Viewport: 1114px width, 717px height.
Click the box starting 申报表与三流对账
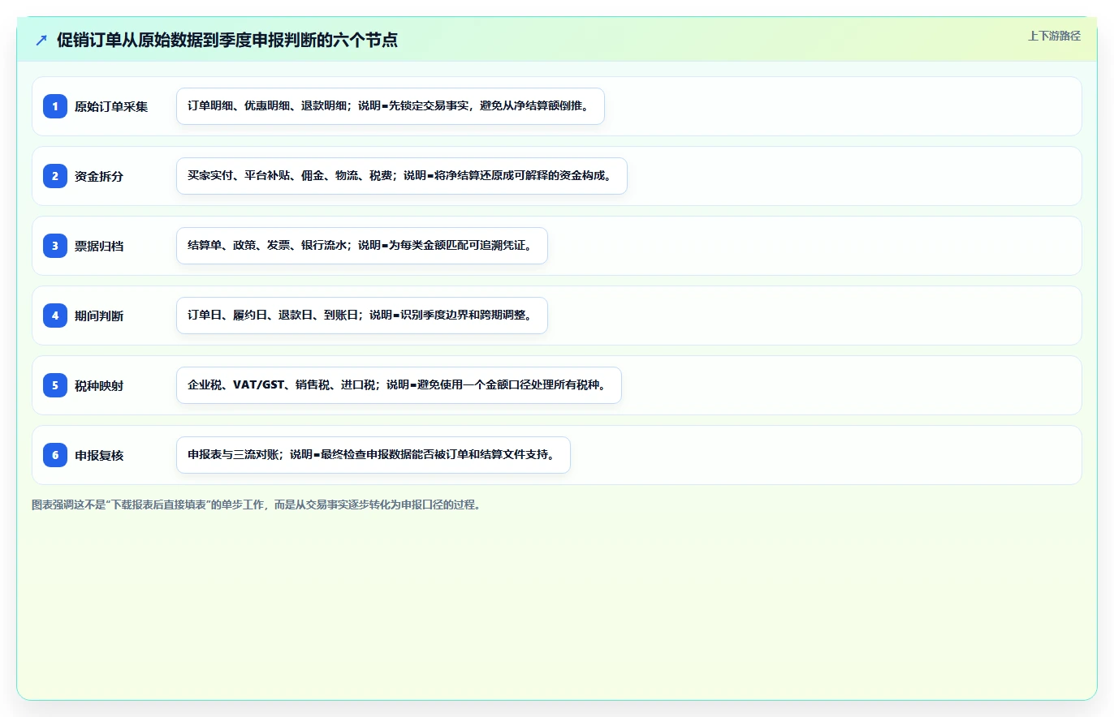point(373,455)
